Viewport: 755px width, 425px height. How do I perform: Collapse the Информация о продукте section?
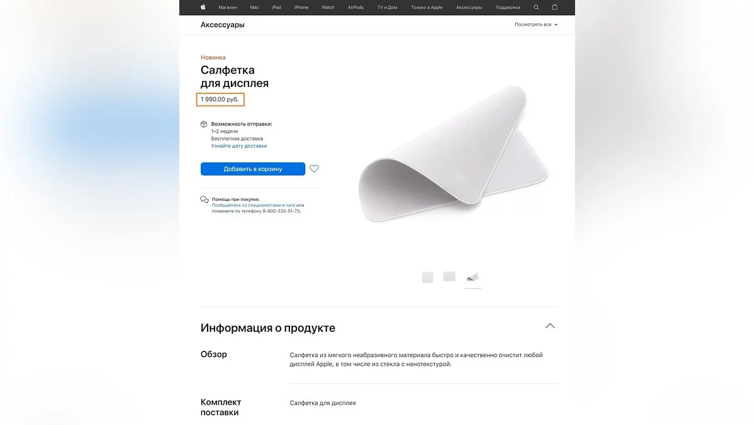pyautogui.click(x=550, y=326)
